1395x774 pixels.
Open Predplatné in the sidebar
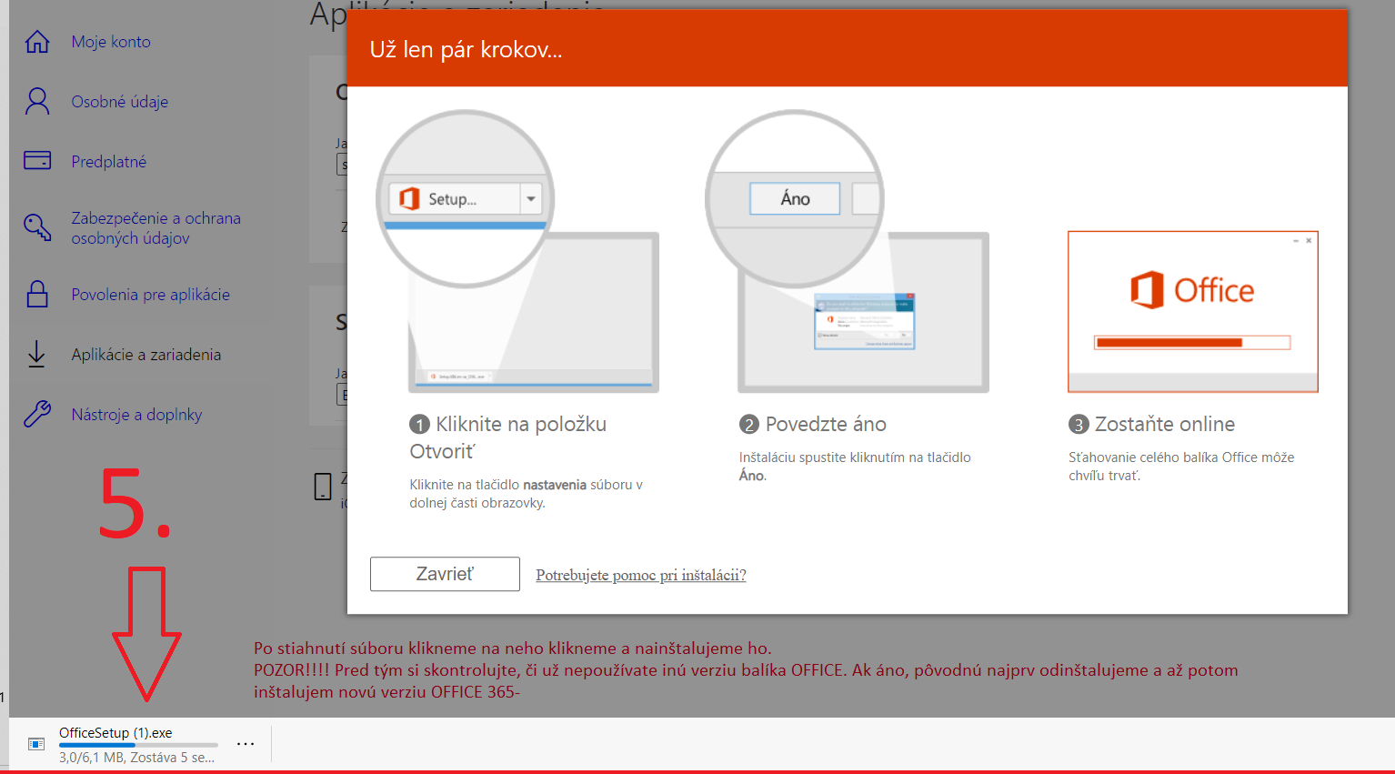tap(109, 162)
